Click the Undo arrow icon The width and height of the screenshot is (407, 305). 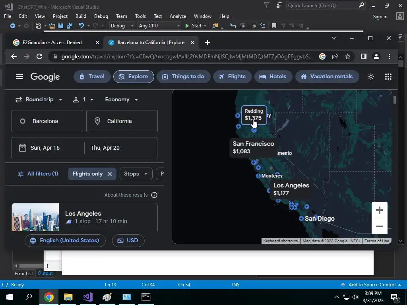[x=81, y=26]
